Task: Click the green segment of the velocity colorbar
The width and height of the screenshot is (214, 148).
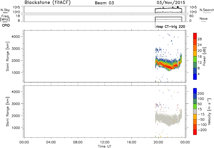Action: [195, 106]
